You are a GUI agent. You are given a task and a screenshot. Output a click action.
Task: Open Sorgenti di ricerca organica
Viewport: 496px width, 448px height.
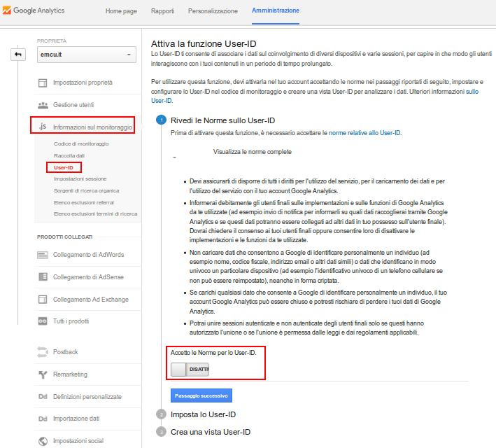(x=86, y=190)
